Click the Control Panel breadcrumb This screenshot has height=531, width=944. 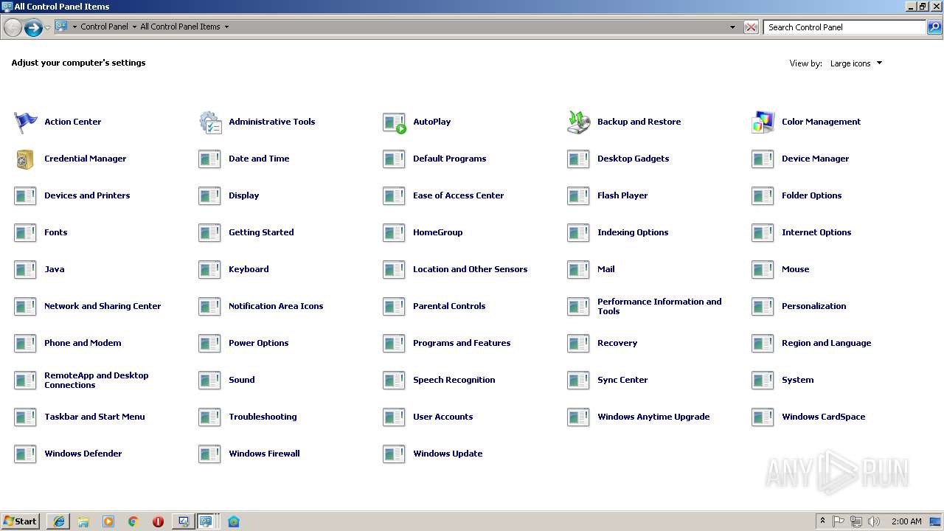(104, 27)
